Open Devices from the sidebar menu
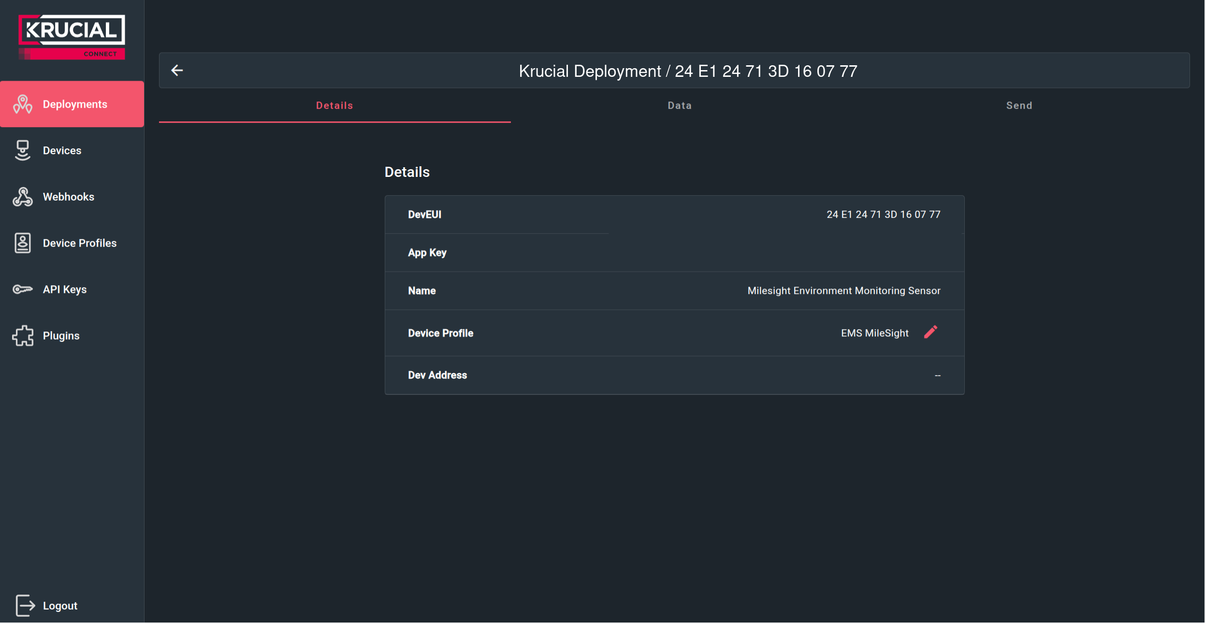Viewport: 1205px width, 623px height. (62, 150)
